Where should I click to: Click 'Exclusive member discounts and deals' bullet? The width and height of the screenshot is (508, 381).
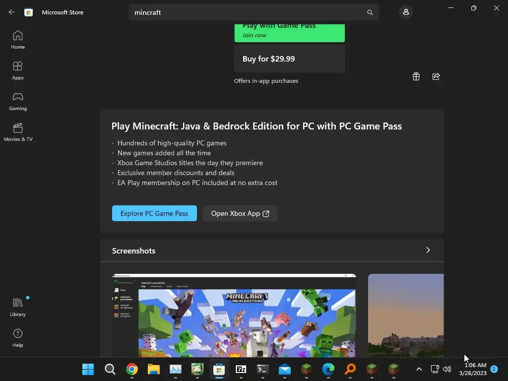(176, 173)
